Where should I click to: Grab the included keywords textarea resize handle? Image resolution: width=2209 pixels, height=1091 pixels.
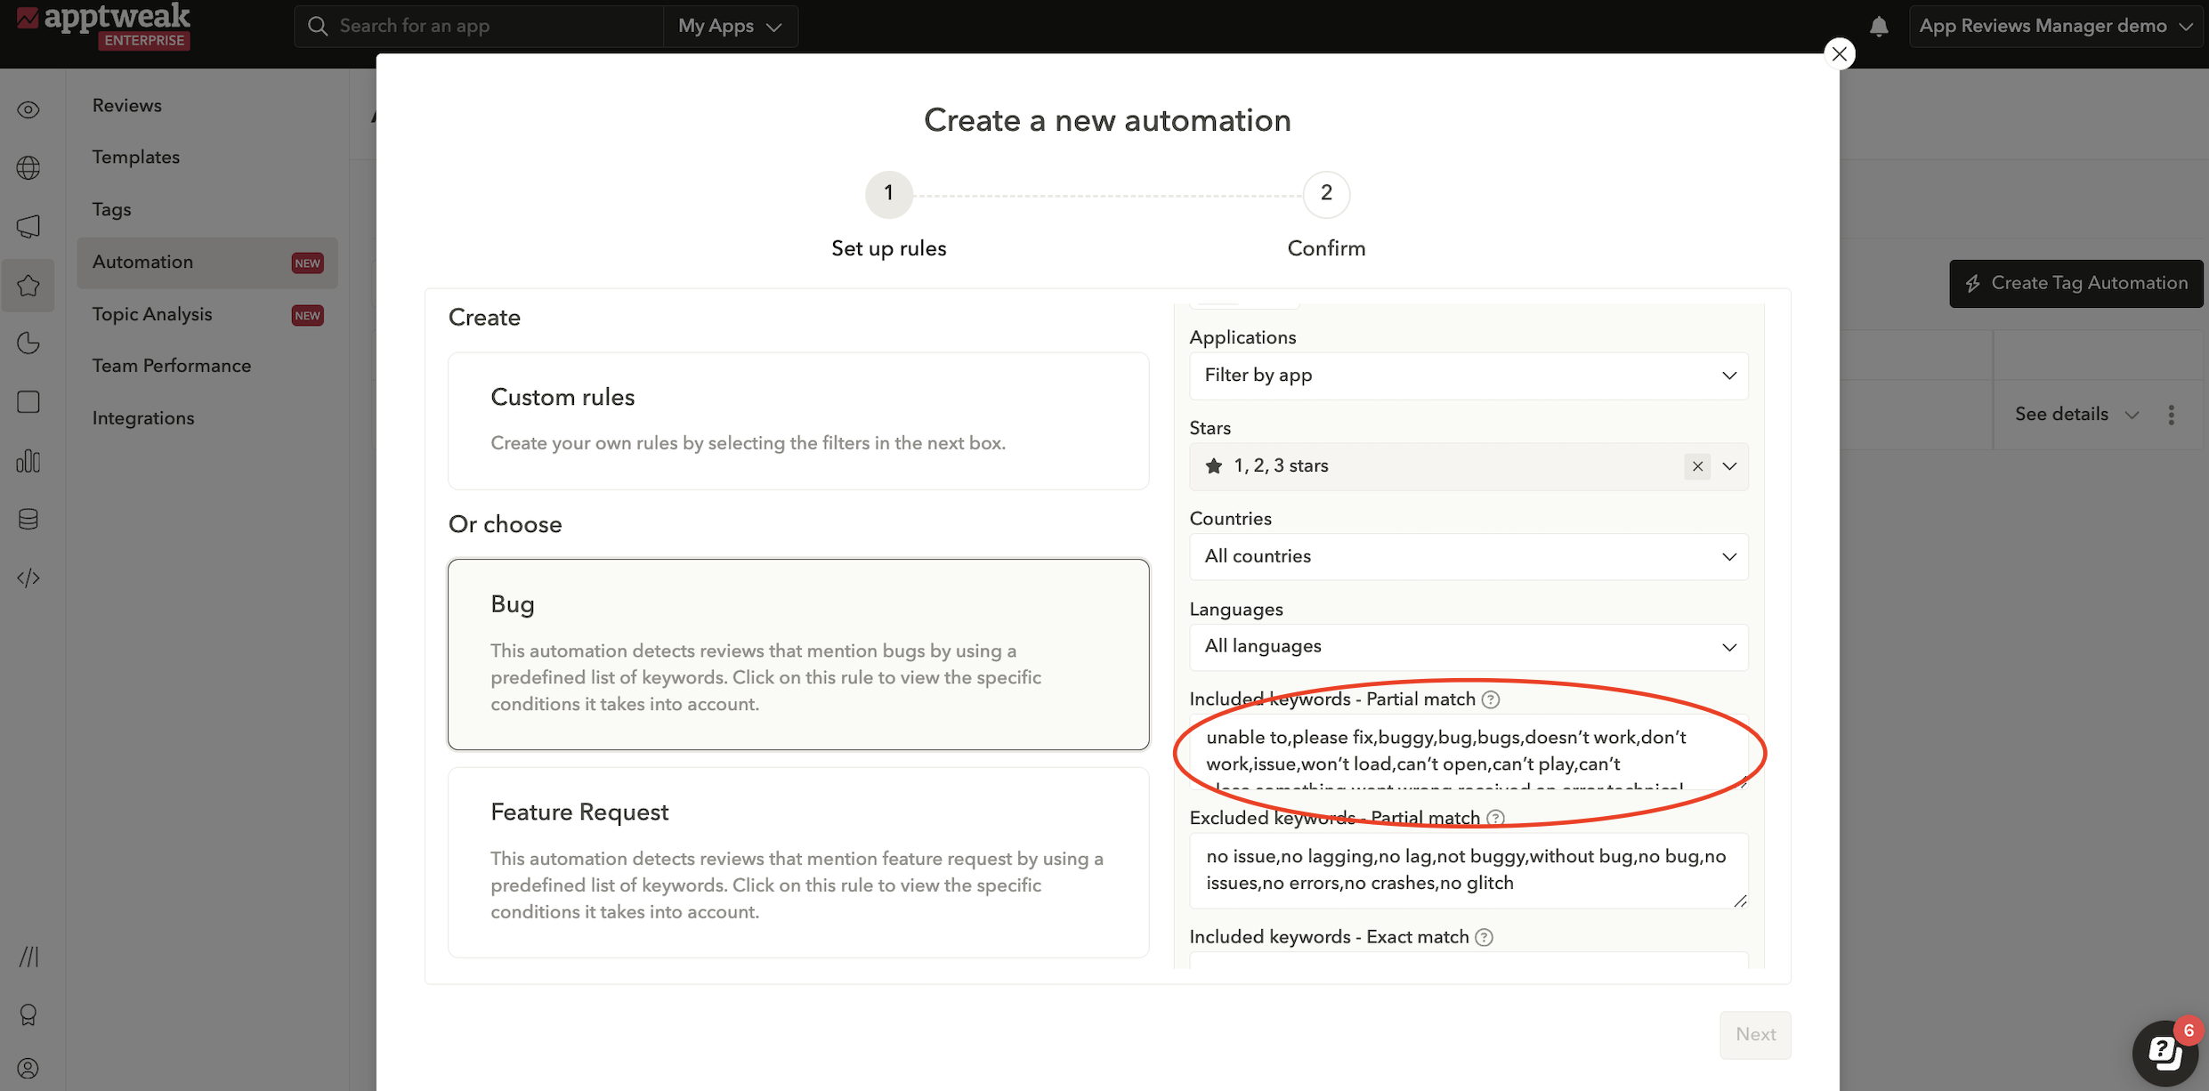pyautogui.click(x=1741, y=782)
